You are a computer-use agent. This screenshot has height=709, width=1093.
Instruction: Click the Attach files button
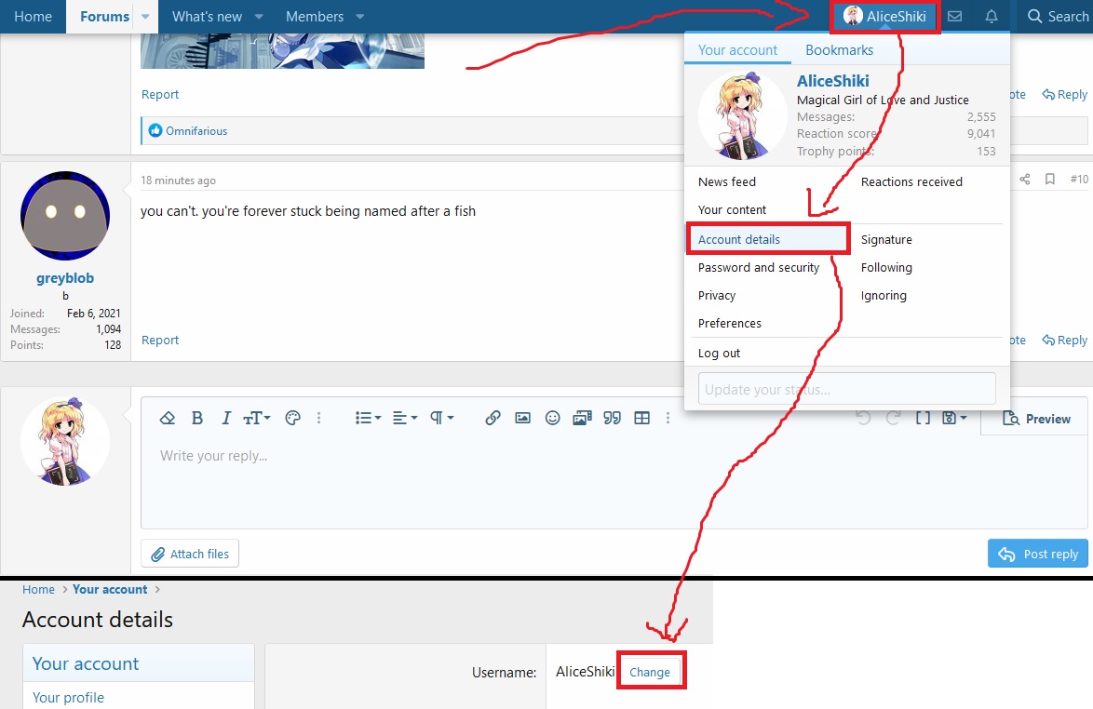tap(190, 554)
